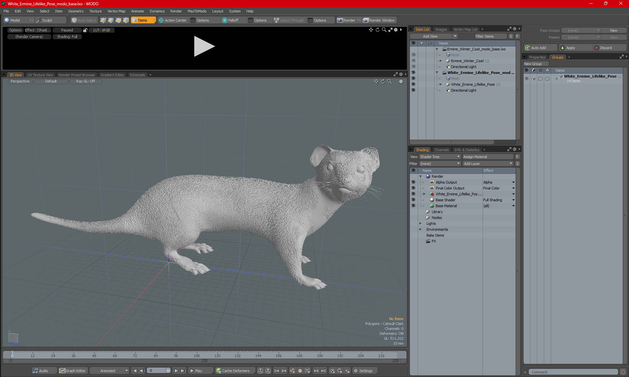Open preview panel gear settings

pyautogui.click(x=396, y=30)
